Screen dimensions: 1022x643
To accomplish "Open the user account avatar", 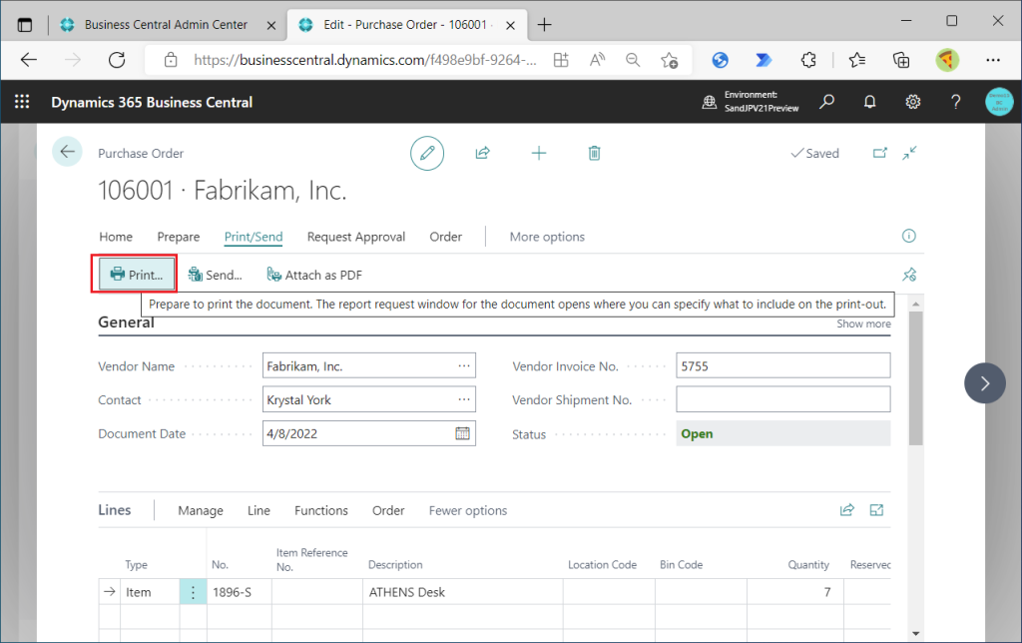I will pos(999,102).
